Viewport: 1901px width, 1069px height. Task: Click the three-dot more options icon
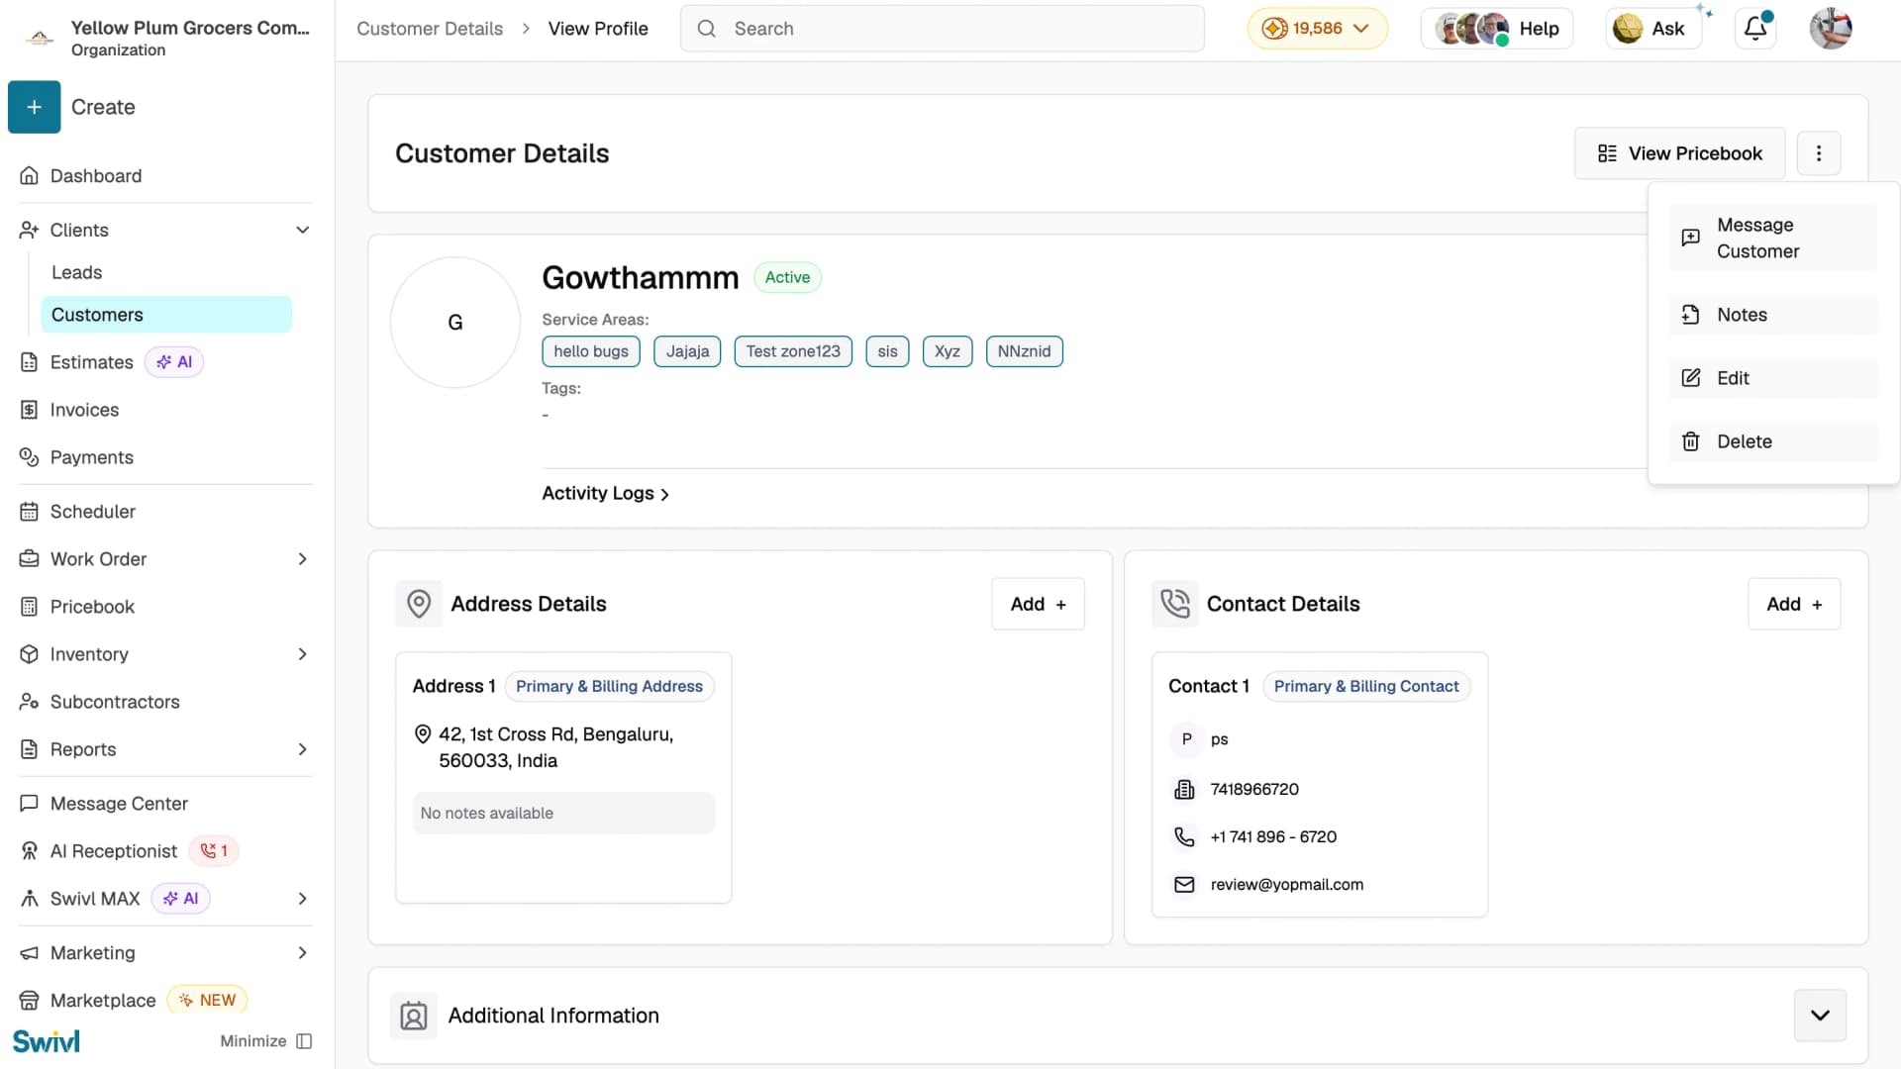tap(1819, 153)
